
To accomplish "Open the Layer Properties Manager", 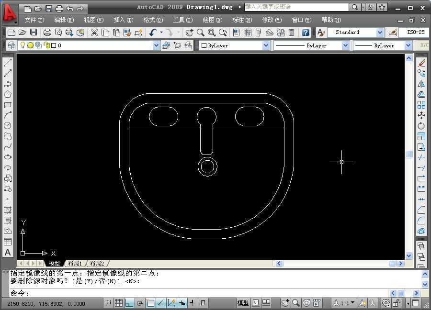I will pos(11,45).
